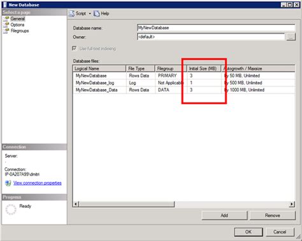Click the Filegroup column header

[x=171, y=69]
